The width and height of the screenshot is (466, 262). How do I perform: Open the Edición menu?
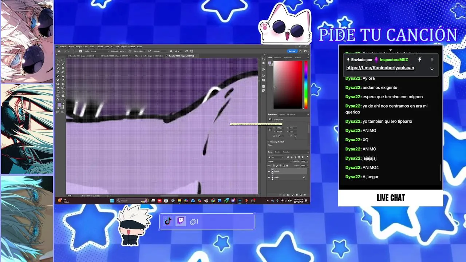click(71, 47)
